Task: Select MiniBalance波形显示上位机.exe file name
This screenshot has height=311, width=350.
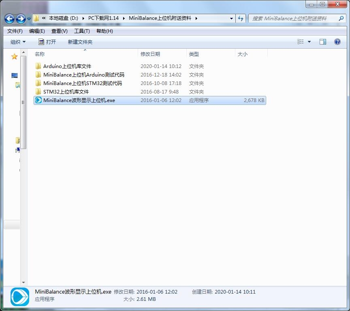Action: [x=79, y=100]
